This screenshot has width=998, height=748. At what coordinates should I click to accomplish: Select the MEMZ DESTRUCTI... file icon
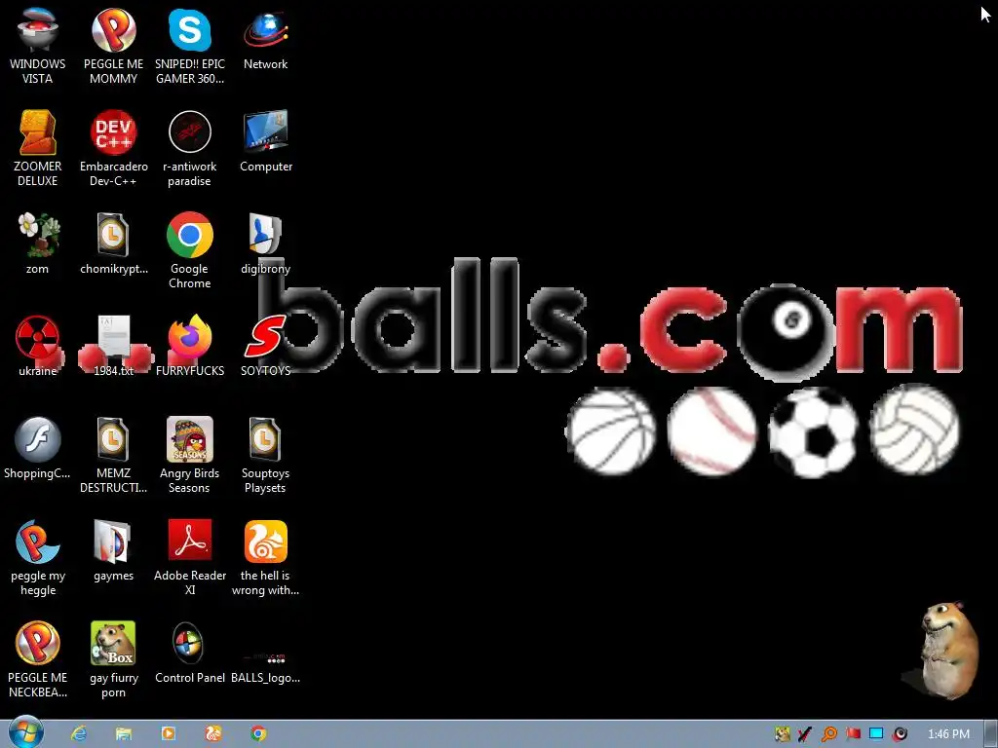tap(113, 456)
